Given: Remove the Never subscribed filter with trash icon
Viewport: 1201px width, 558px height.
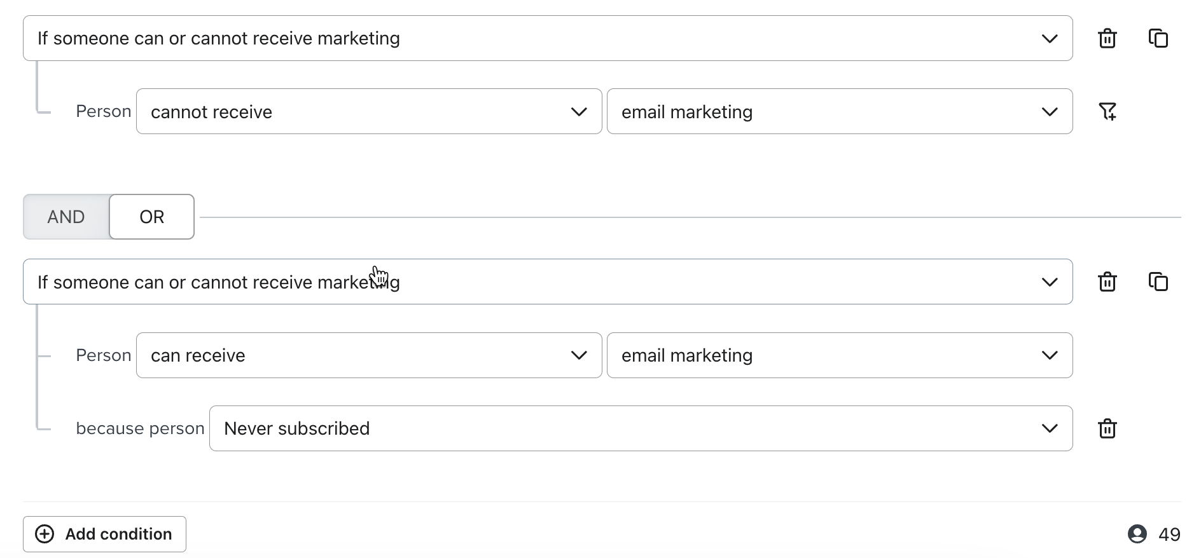Looking at the screenshot, I should 1107,429.
